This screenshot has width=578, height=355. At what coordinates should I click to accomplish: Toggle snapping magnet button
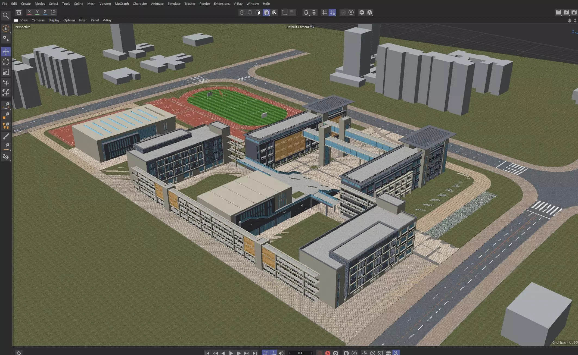click(306, 12)
